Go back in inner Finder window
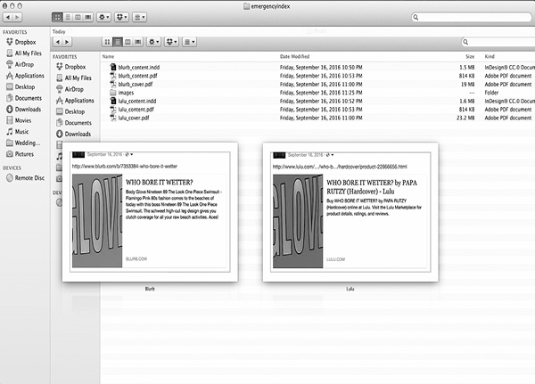The image size is (535, 384). click(x=57, y=42)
